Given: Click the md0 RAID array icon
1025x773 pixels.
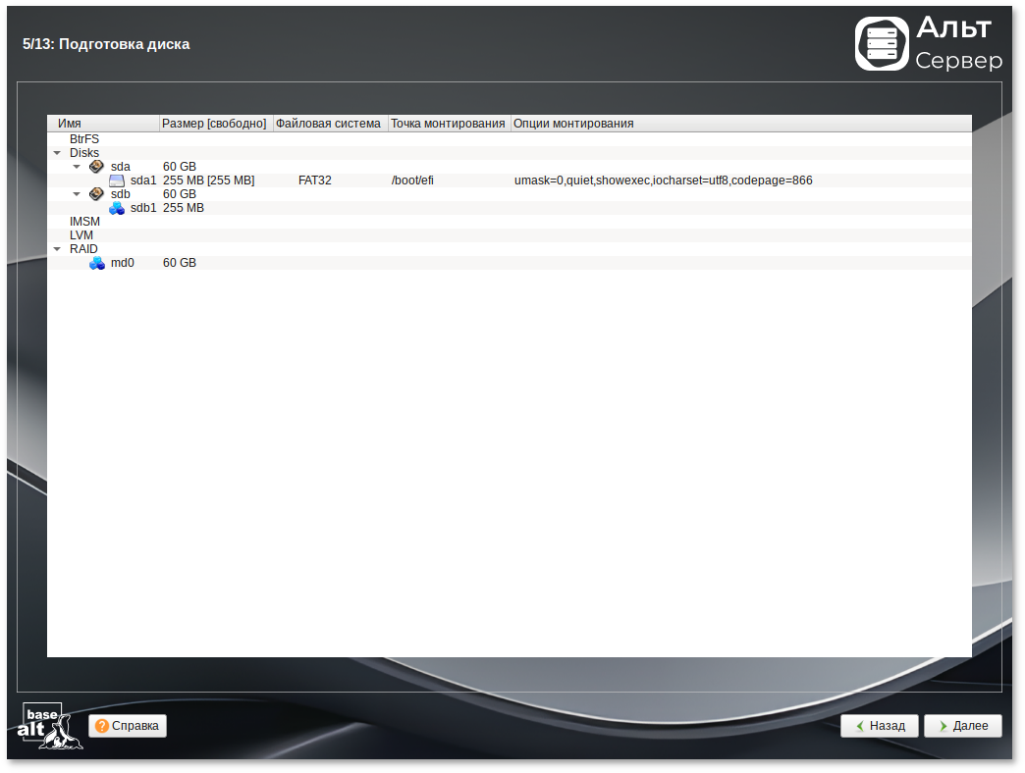Looking at the screenshot, I should (97, 263).
